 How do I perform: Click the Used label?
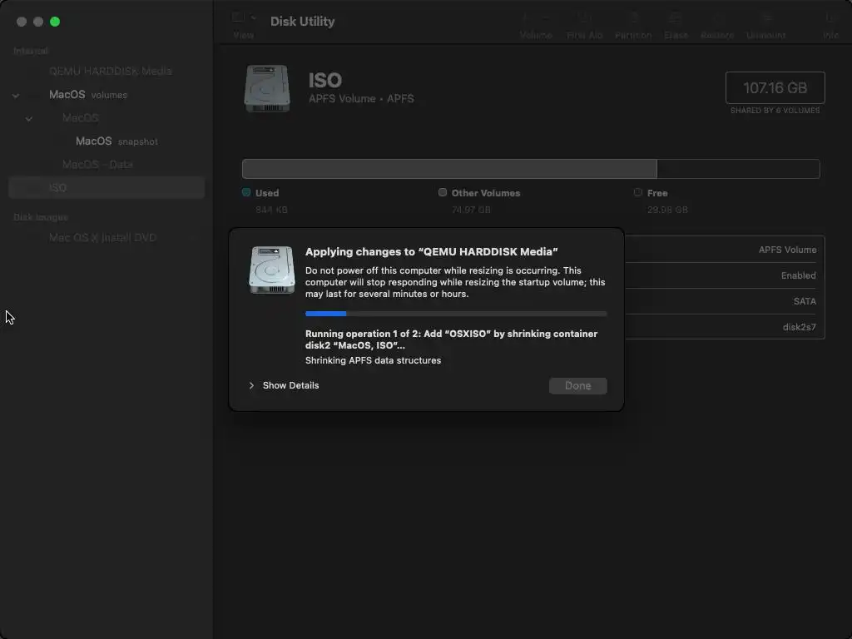point(267,193)
